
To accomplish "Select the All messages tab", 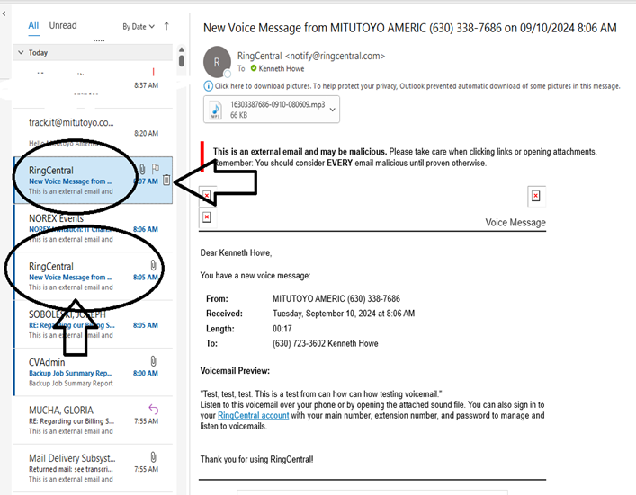I will 33,25.
